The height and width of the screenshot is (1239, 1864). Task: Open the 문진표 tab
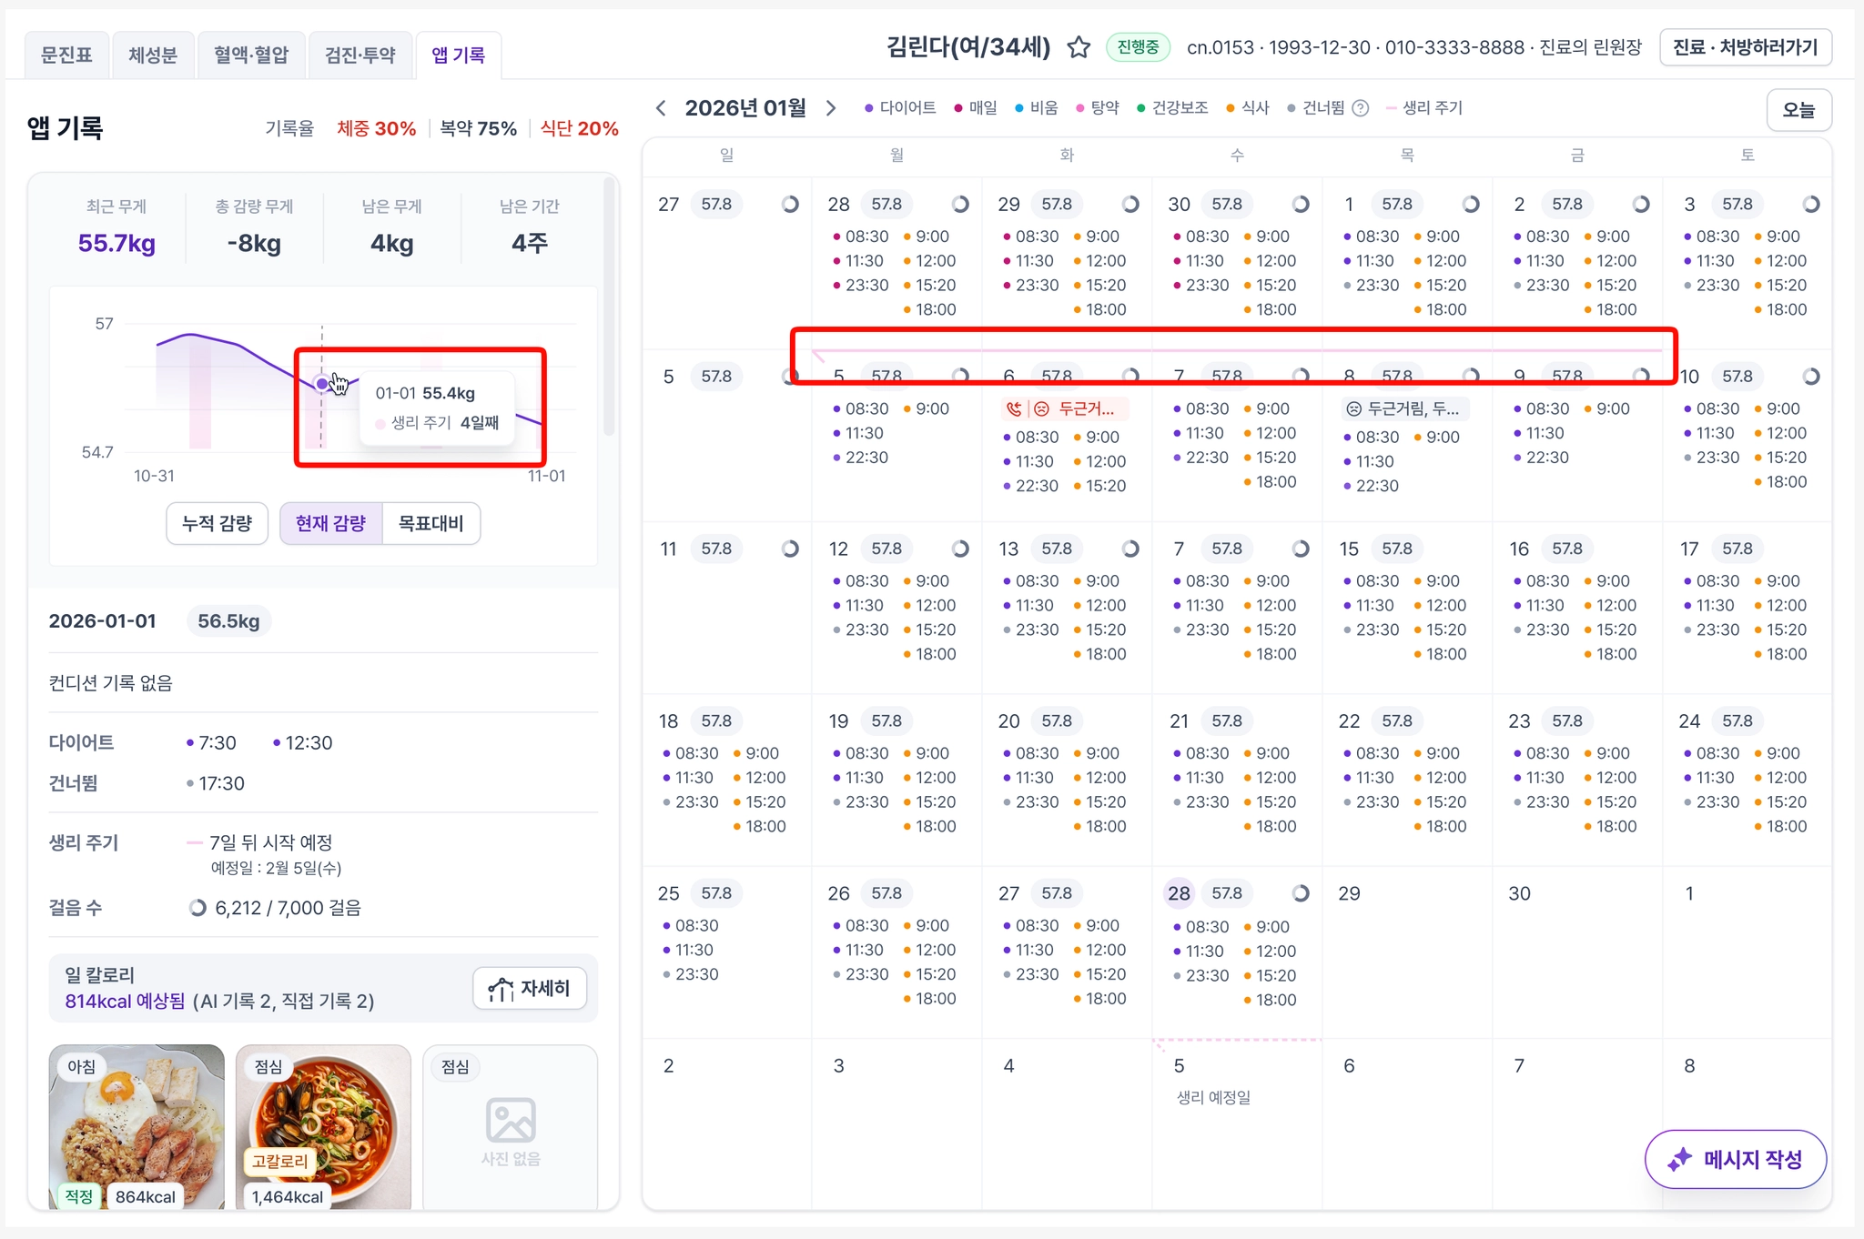tap(66, 55)
